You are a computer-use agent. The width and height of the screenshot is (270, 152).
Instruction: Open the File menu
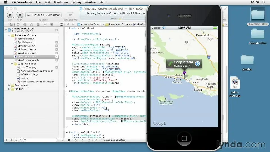[38, 2]
